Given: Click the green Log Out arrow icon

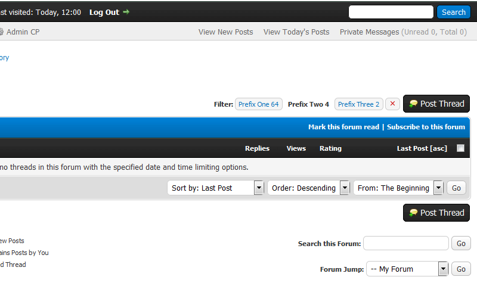Looking at the screenshot, I should pyautogui.click(x=126, y=12).
